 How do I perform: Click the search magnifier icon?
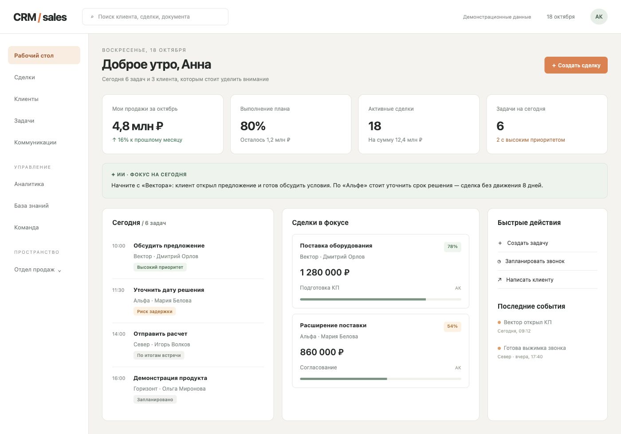coord(92,17)
